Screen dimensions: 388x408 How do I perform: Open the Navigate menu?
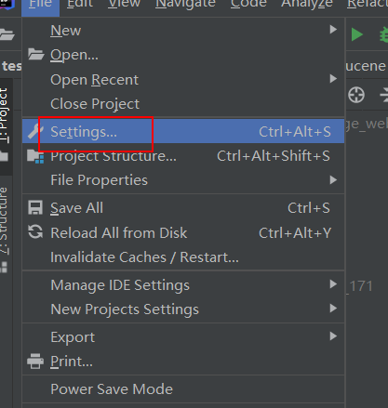pos(185,5)
